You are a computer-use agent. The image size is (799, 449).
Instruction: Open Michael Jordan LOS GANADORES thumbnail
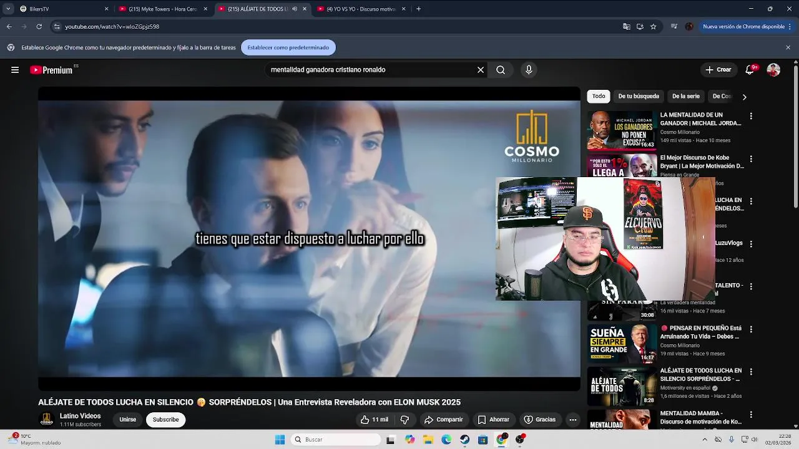point(622,130)
